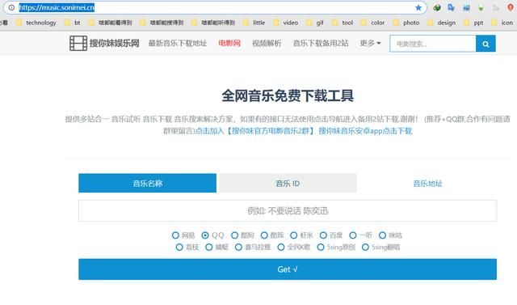
Task: Select the 荔枝 radio option
Action: (x=179, y=248)
